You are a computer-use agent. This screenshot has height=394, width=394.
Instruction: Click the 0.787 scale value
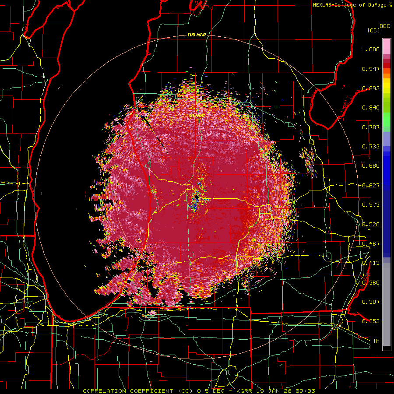371,127
